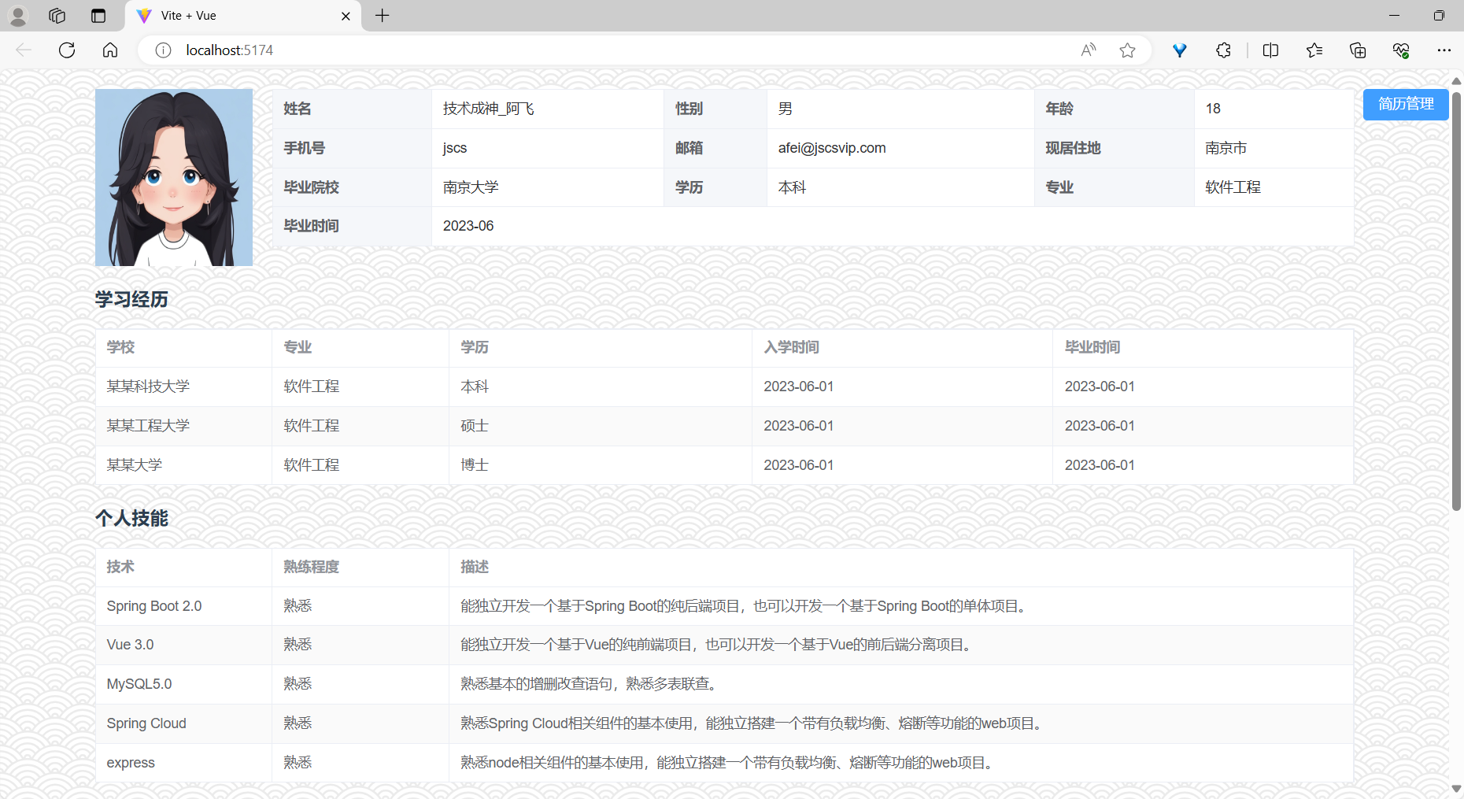
Task: Open the tab actions menu icon
Action: click(x=98, y=16)
